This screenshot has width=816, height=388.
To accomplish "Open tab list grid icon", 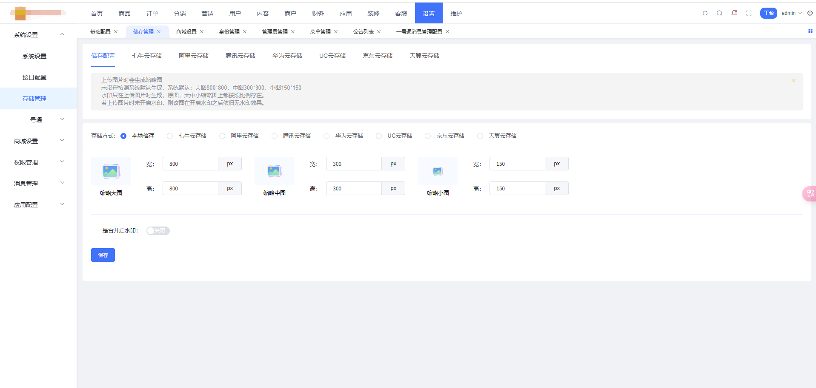I will pos(810,31).
